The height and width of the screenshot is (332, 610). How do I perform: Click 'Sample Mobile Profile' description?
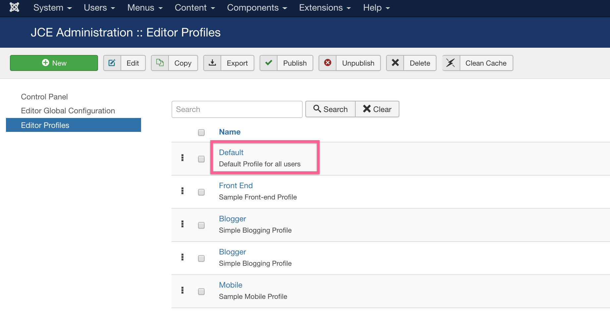click(253, 297)
